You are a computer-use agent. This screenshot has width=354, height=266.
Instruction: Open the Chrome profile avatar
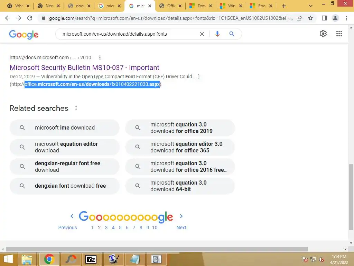pyautogui.click(x=335, y=18)
